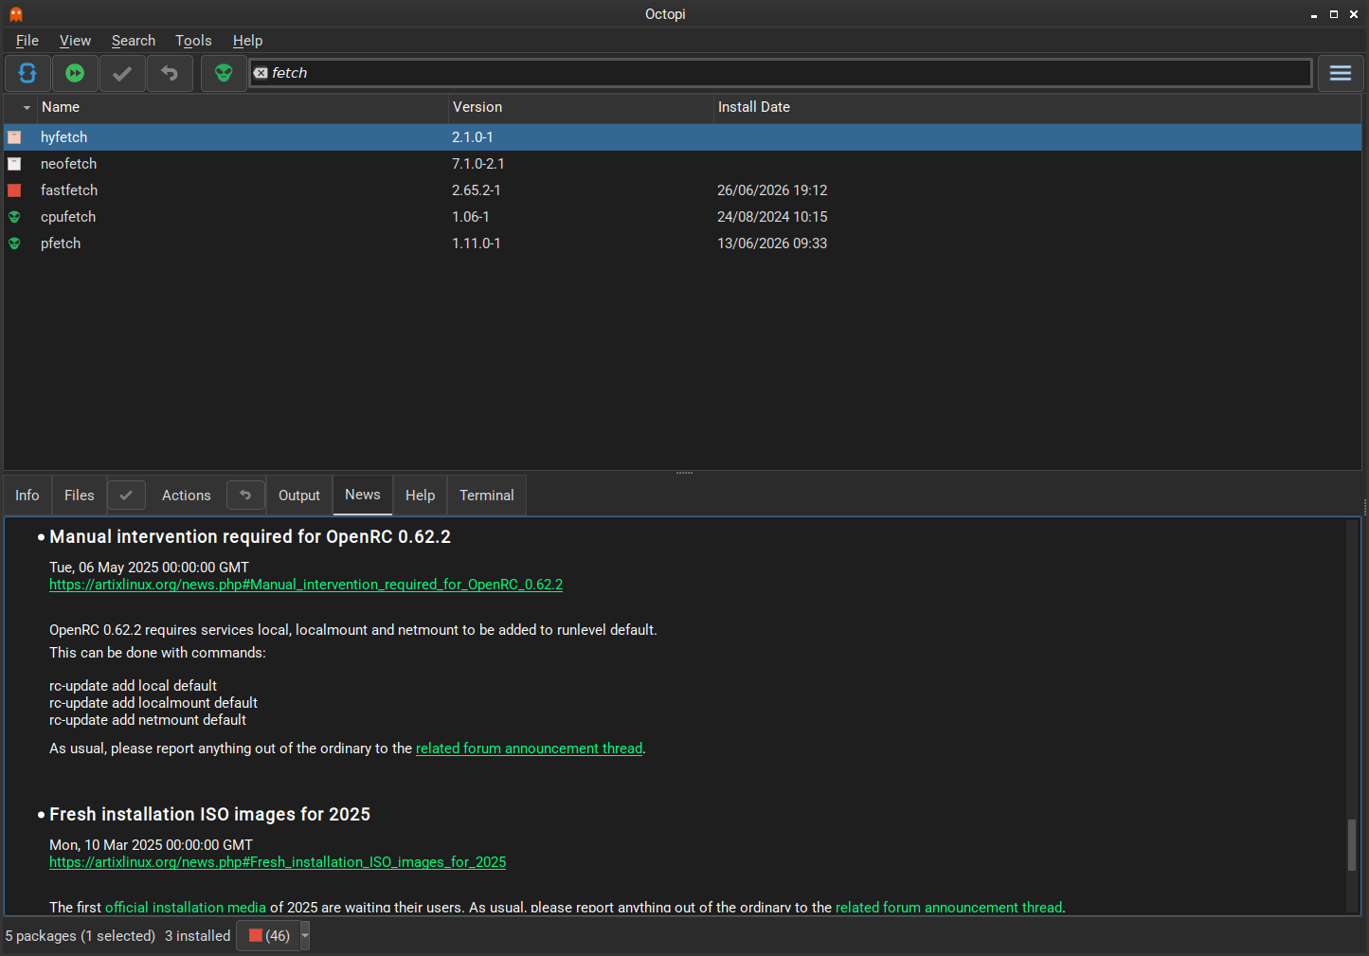Click the Fresh installation ISO images headline
1369x956 pixels.
[209, 815]
